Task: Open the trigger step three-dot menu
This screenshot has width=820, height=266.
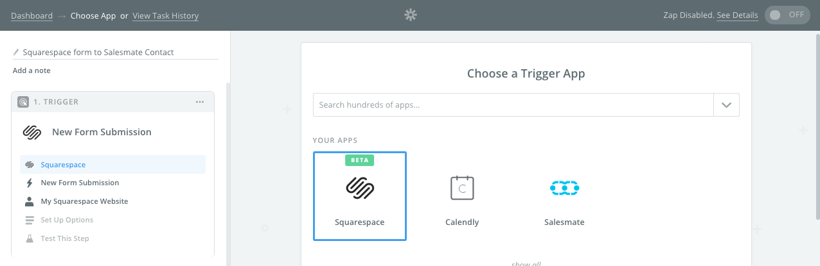Action: [200, 102]
